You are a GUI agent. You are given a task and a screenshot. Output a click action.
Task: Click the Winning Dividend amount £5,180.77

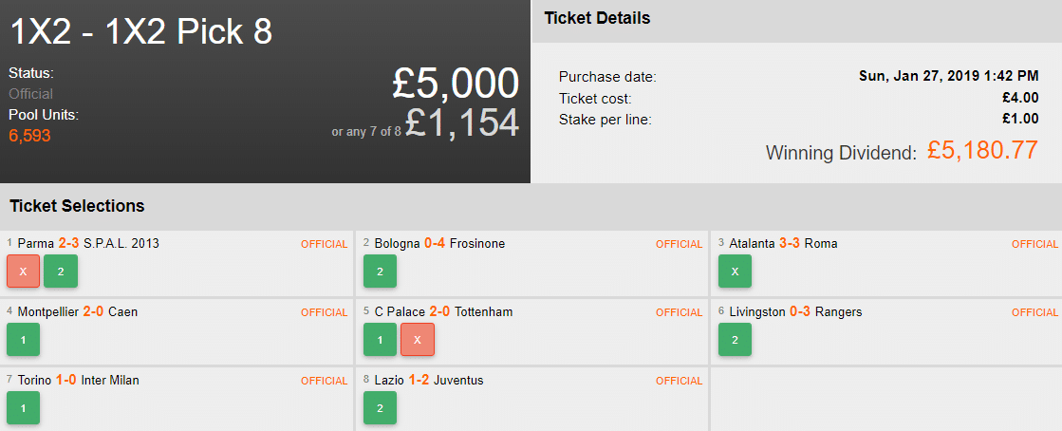pyautogui.click(x=982, y=151)
